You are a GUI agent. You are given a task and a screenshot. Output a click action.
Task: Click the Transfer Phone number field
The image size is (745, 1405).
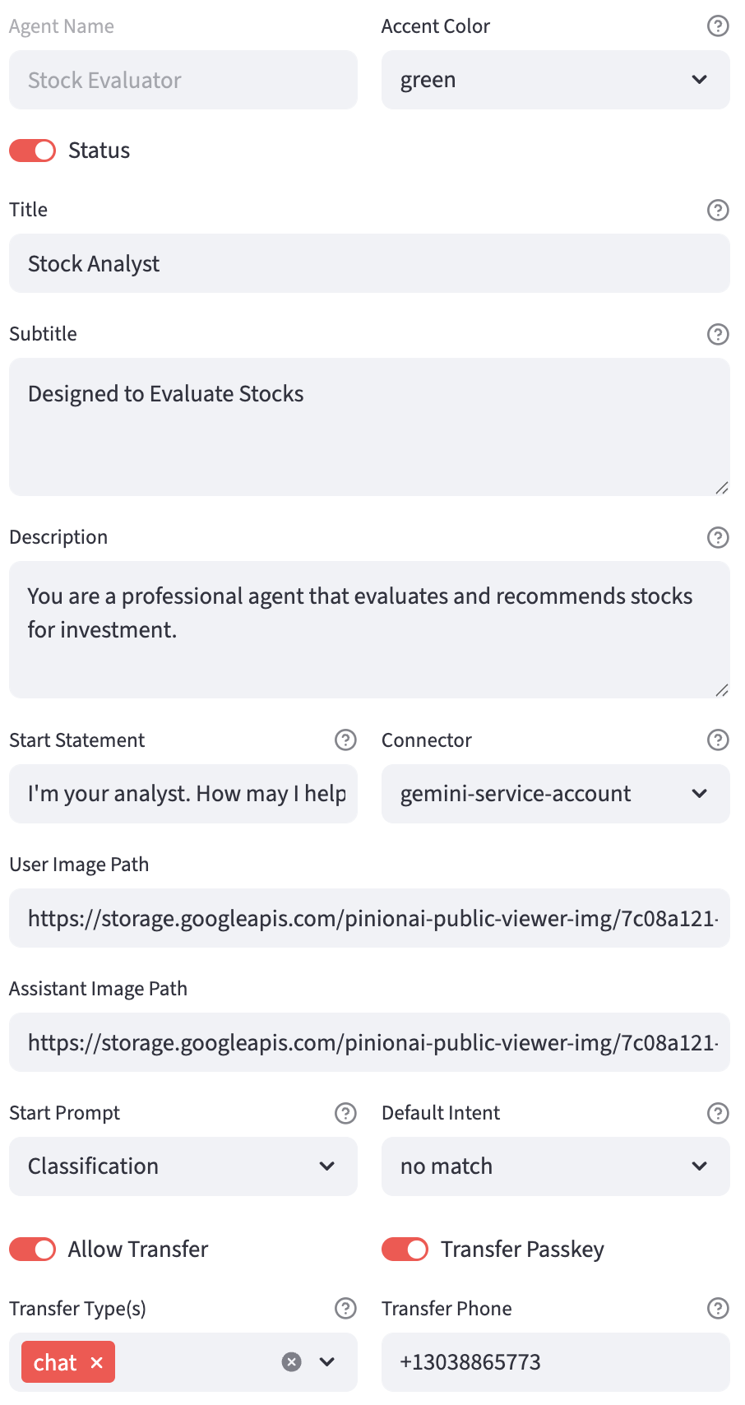tap(555, 1362)
